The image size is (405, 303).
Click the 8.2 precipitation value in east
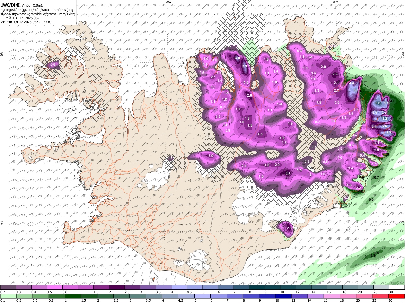385,118
